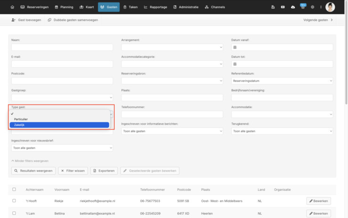Tick the checkbox for 't Lam row
The height and width of the screenshot is (218, 348).
[14, 213]
